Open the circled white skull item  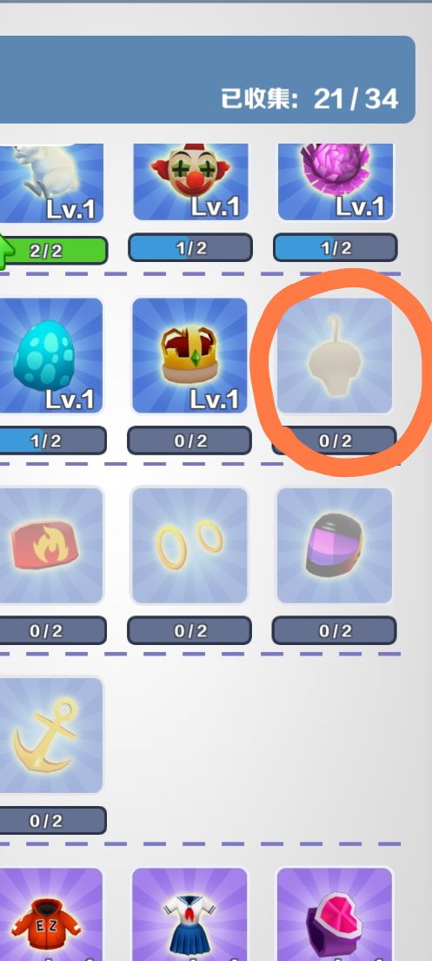[x=336, y=355]
